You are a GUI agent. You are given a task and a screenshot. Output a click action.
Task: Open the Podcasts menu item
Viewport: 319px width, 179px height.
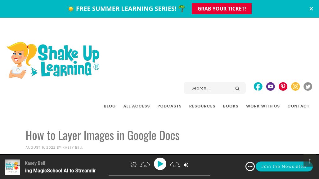[169, 106]
